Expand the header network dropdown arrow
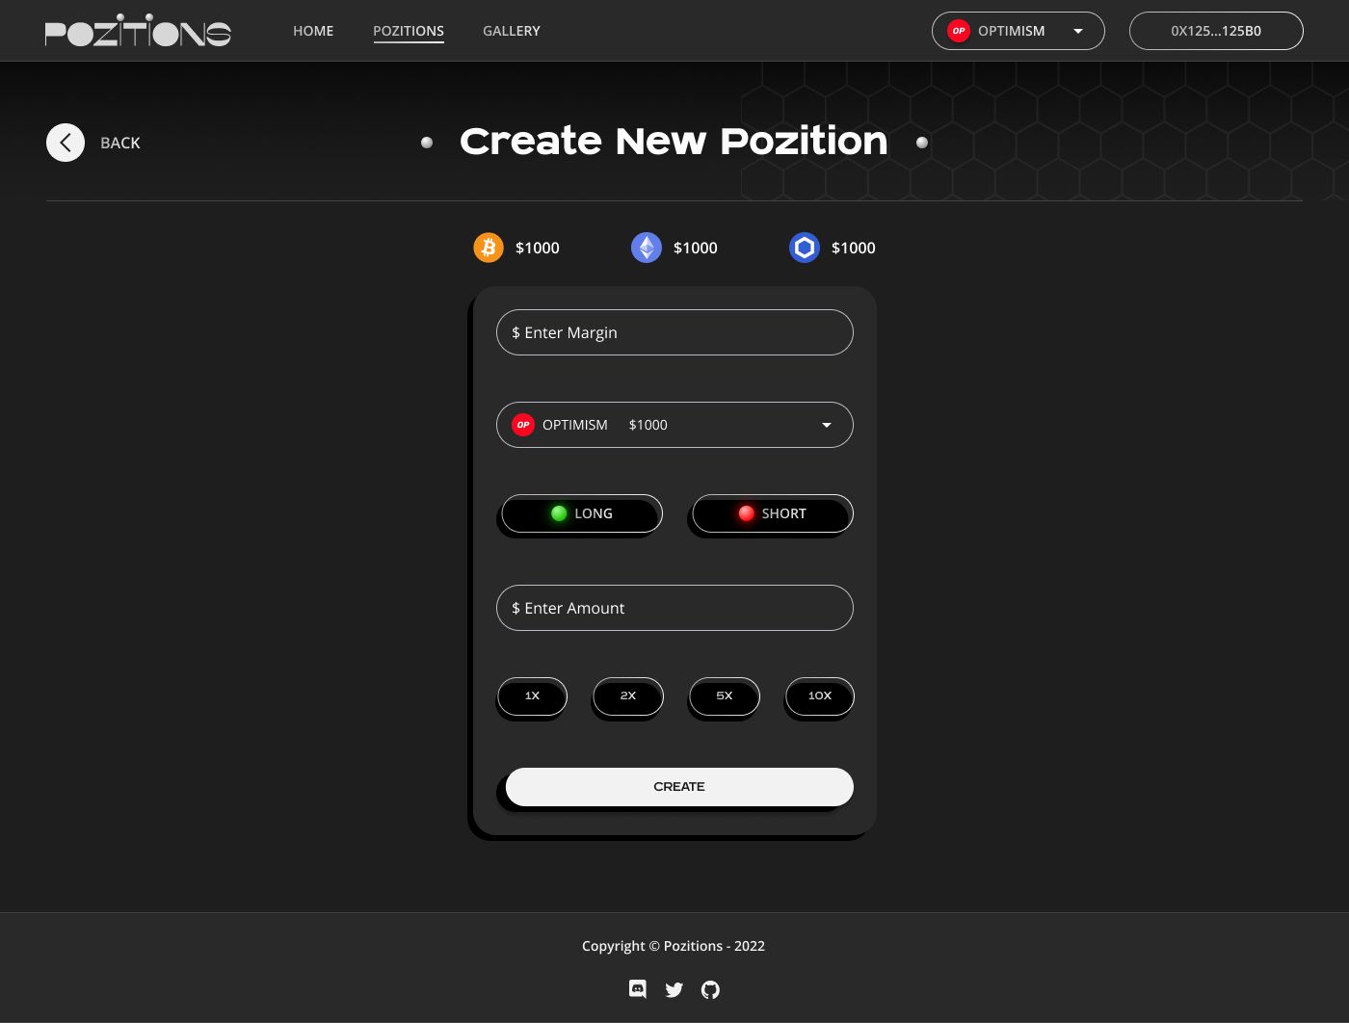The image size is (1349, 1023). 1078,31
